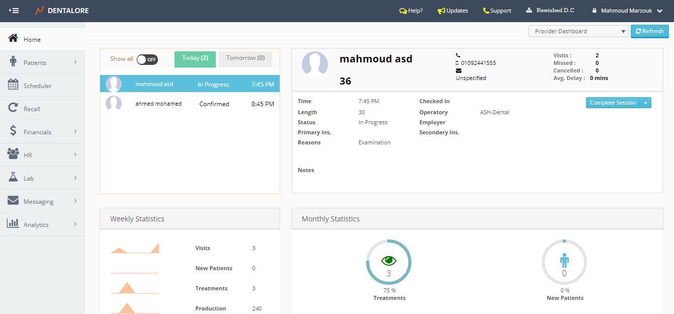Click the Financials dollar sign icon
674x314 pixels.
click(x=13, y=131)
